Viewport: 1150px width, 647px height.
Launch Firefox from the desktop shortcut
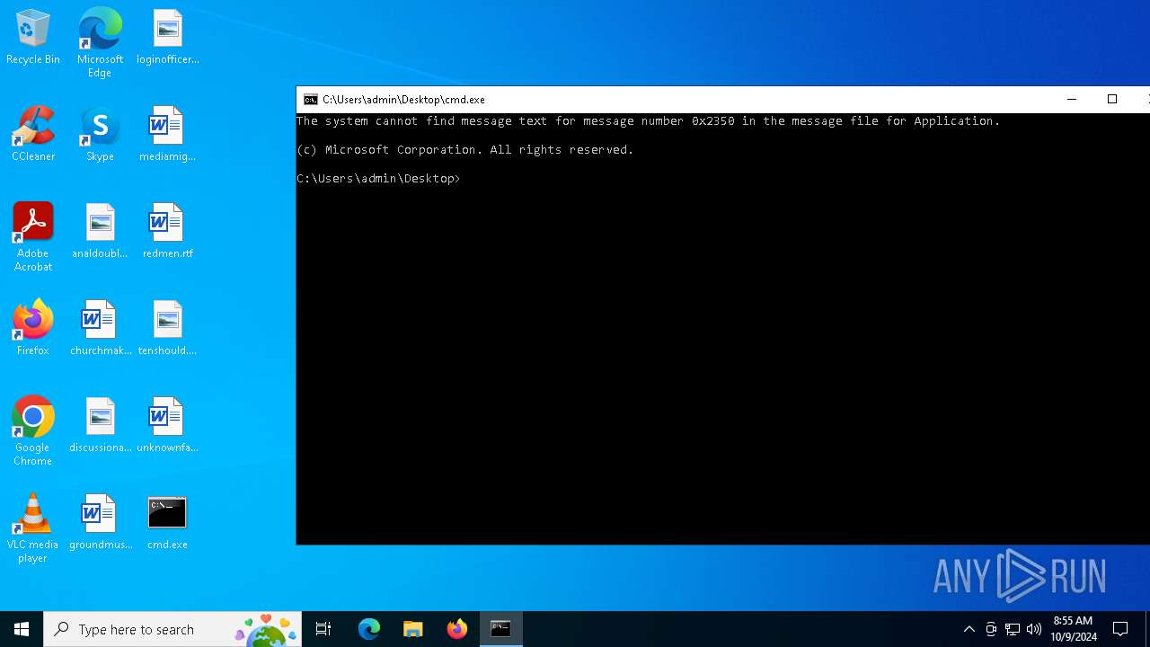[x=33, y=329]
